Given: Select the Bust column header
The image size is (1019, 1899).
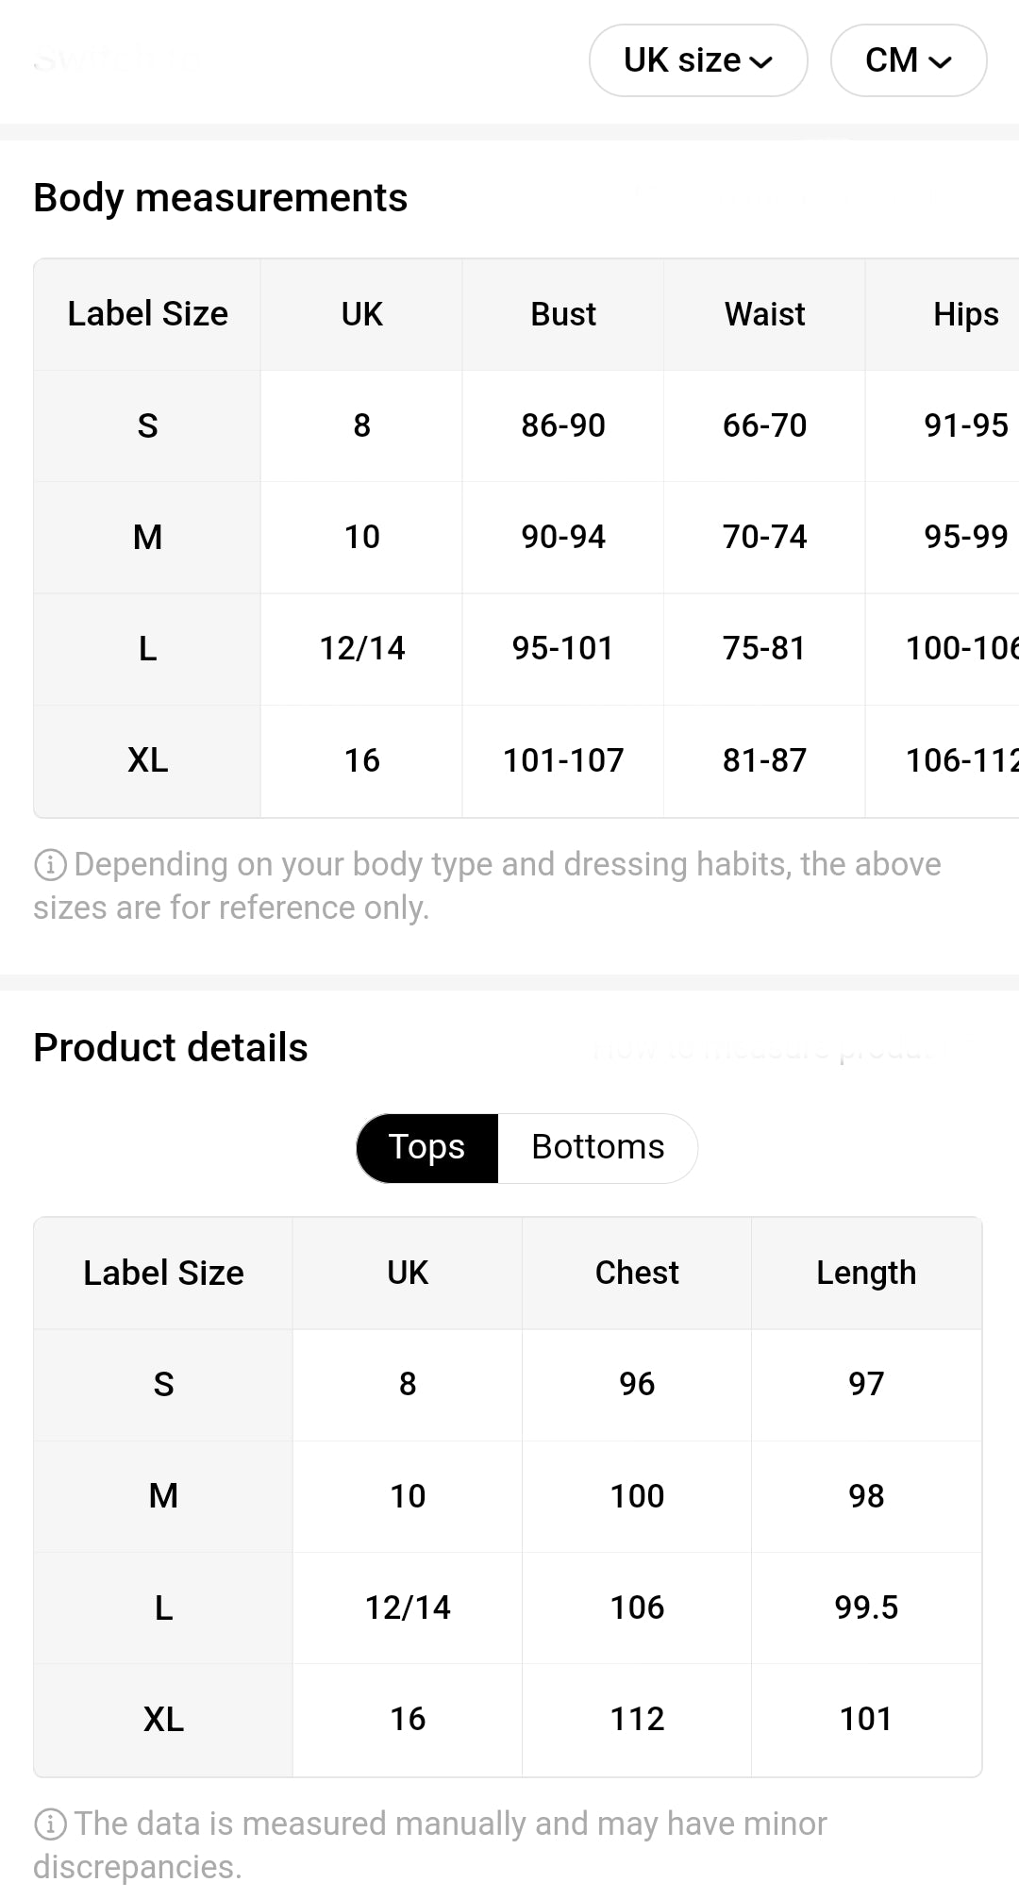Looking at the screenshot, I should (563, 314).
